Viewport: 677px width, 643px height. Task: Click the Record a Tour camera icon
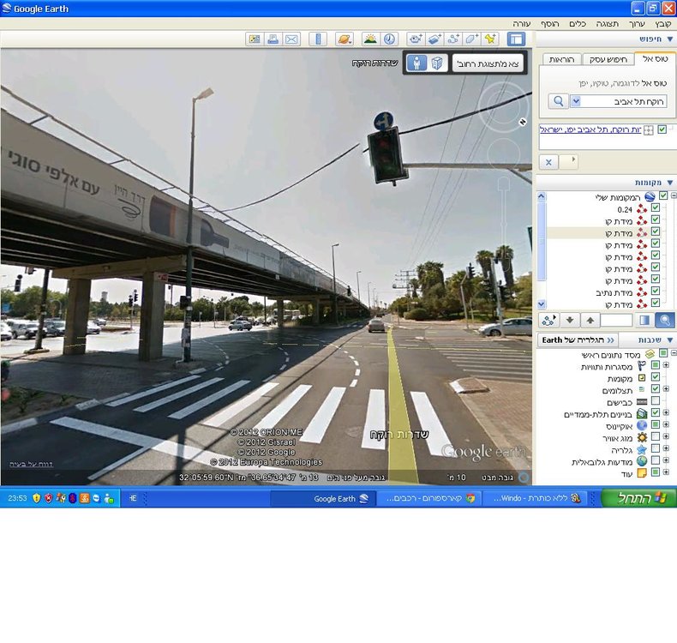[x=416, y=39]
